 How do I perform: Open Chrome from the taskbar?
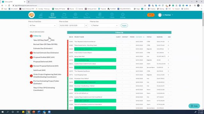pos(28,112)
